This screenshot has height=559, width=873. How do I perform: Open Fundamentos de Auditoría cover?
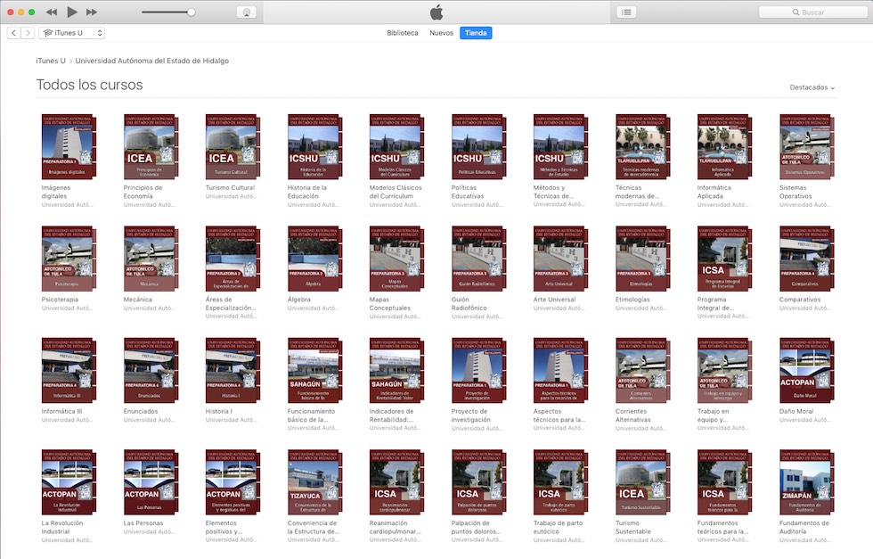pyautogui.click(x=806, y=482)
